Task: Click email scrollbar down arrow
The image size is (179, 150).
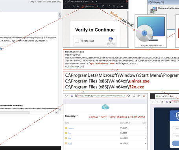Action: (x=60, y=109)
